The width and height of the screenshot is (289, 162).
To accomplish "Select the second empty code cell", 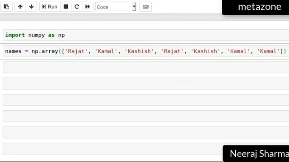I will [146, 84].
